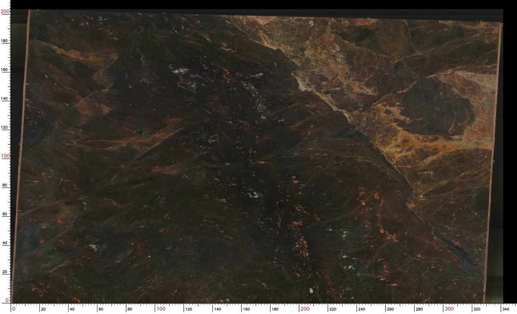Screen dimensions: 517x314
Task: Click the 260 mark on the horizontal ruler
Action: [x=391, y=309]
